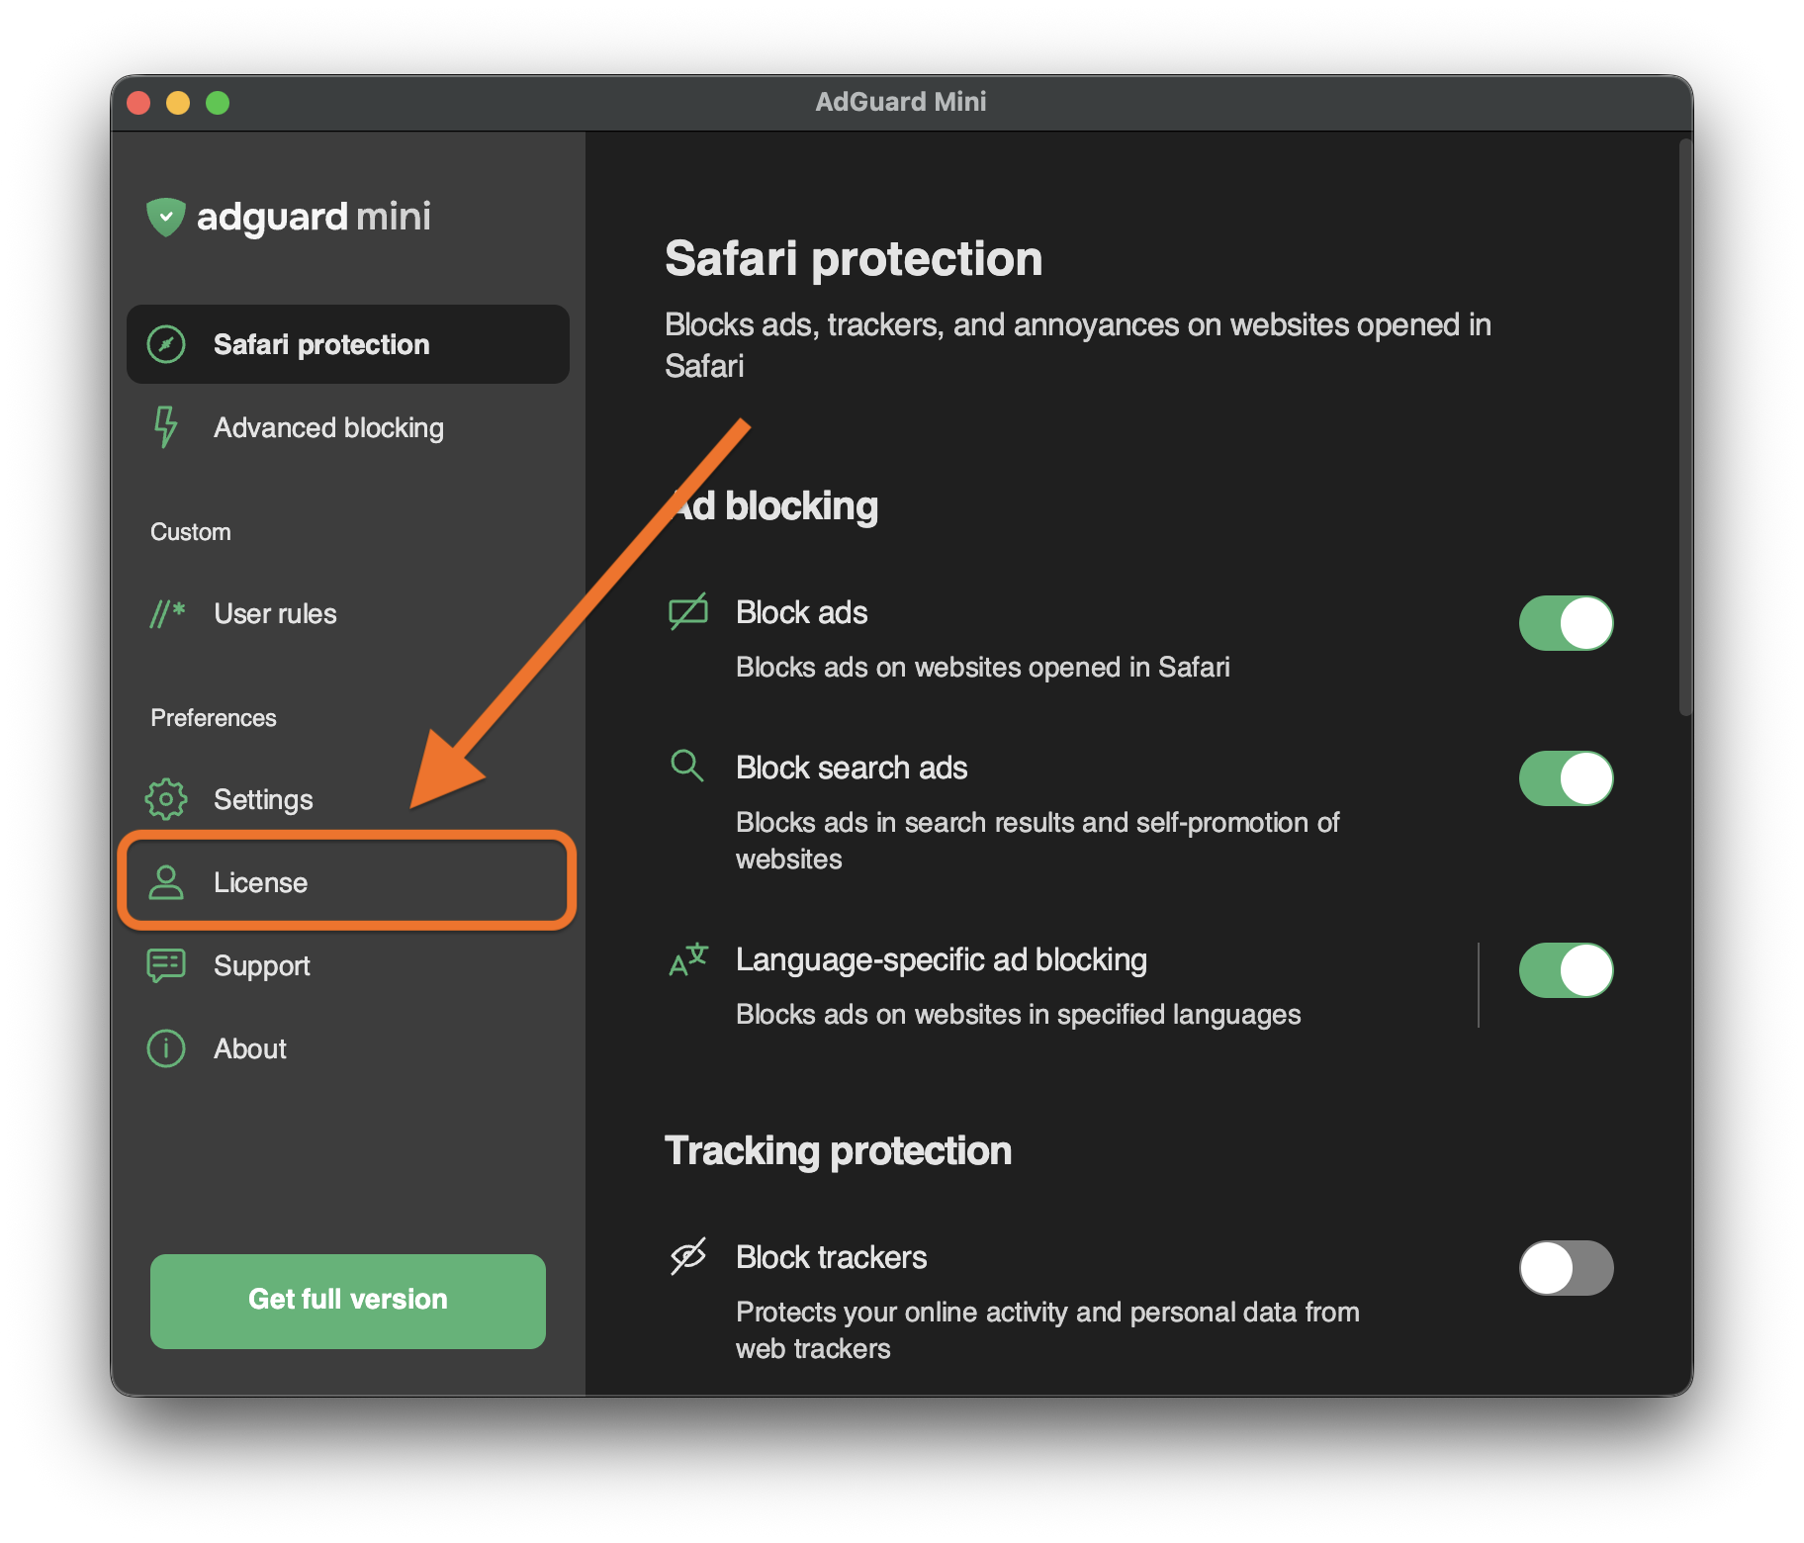Click the vertical scrollbar thumb
The height and width of the screenshot is (1543, 1804).
click(x=1685, y=425)
